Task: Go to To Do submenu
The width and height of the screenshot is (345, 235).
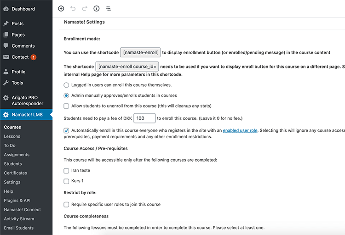Action: 10,145
